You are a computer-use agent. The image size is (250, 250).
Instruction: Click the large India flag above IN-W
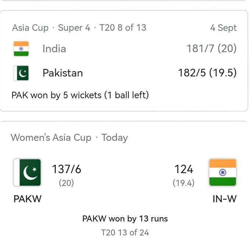point(222,172)
